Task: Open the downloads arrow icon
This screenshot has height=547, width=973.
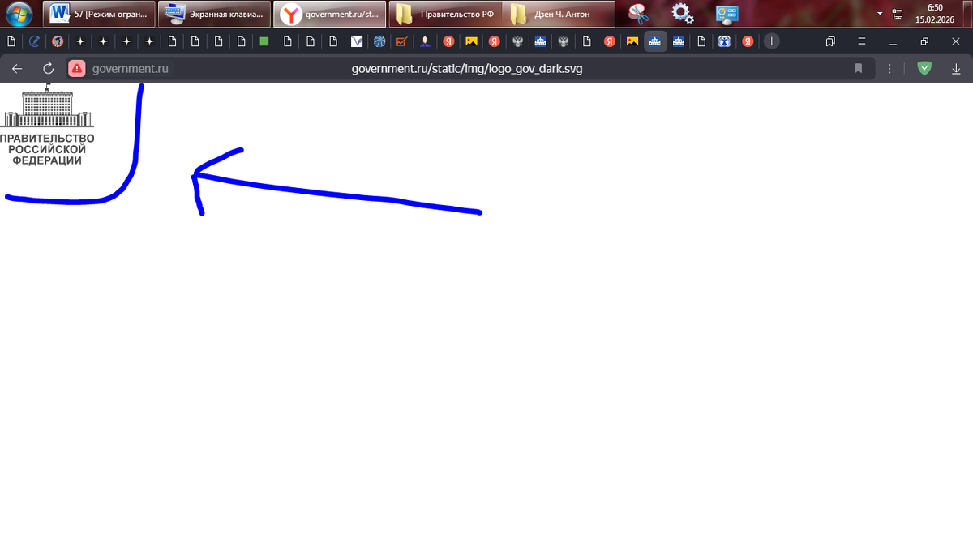Action: pos(956,69)
